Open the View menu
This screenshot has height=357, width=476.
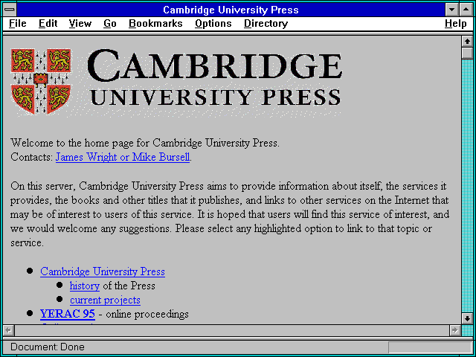pyautogui.click(x=80, y=24)
